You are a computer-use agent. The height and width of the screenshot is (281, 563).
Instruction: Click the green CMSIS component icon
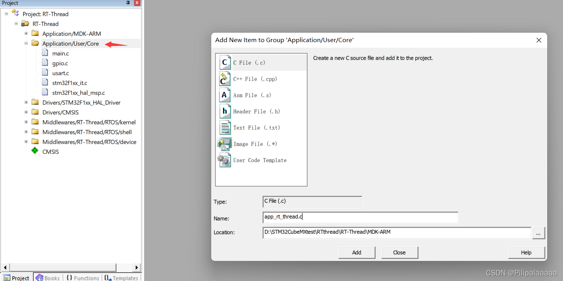tap(35, 151)
